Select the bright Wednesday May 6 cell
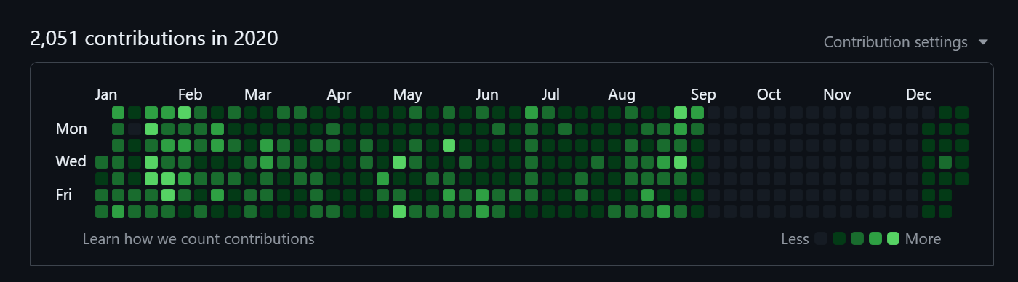 point(399,161)
